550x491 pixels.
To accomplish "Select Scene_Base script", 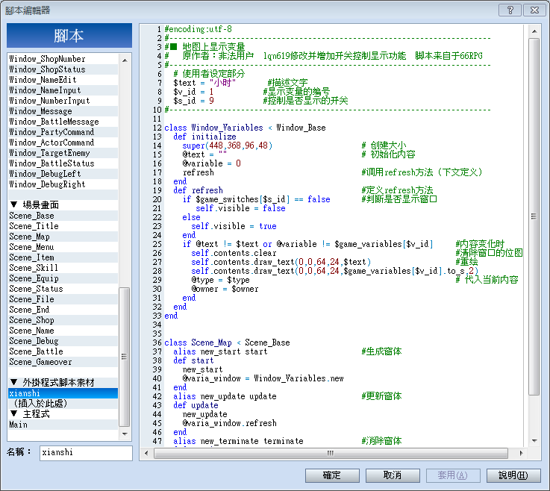I will click(63, 216).
